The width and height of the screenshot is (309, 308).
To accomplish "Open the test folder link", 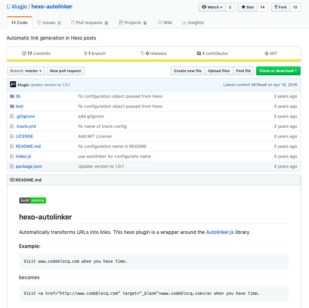I will tap(20, 106).
